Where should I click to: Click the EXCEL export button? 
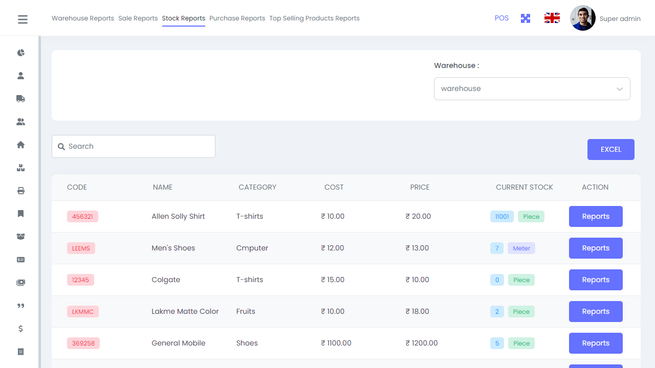[610, 149]
